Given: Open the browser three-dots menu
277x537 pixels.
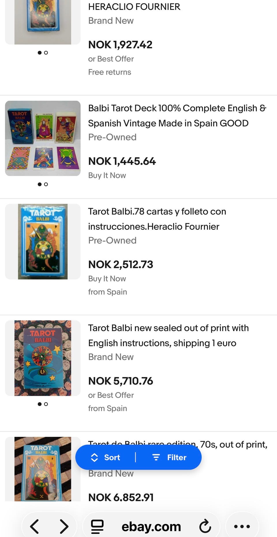Looking at the screenshot, I should click(x=242, y=526).
